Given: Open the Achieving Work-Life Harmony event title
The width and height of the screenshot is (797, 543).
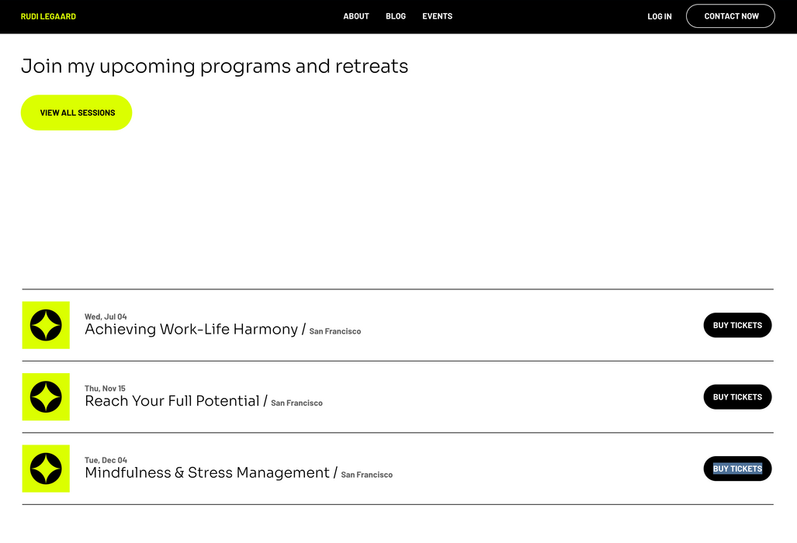Looking at the screenshot, I should pos(191,330).
